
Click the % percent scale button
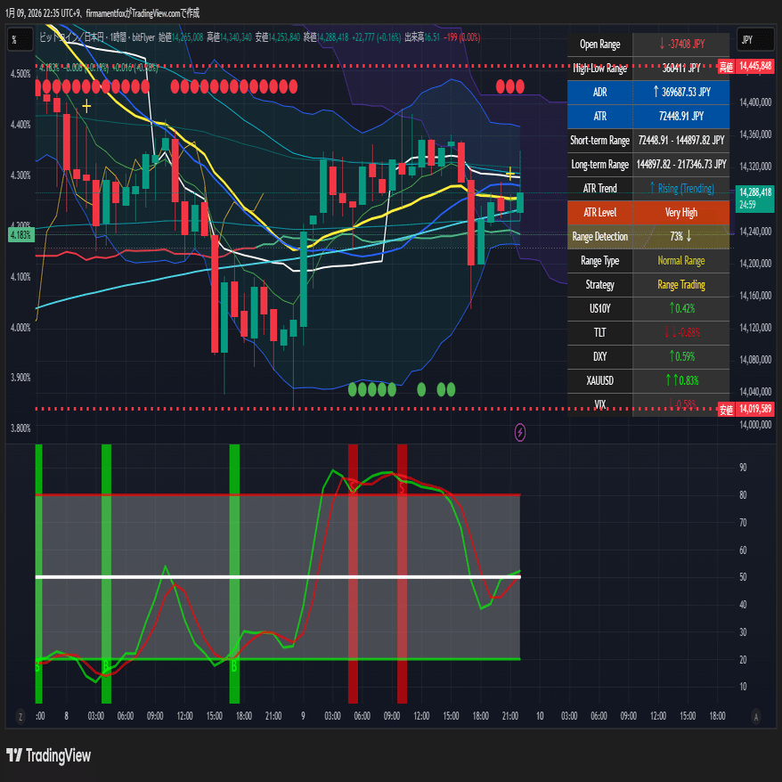tap(20, 40)
